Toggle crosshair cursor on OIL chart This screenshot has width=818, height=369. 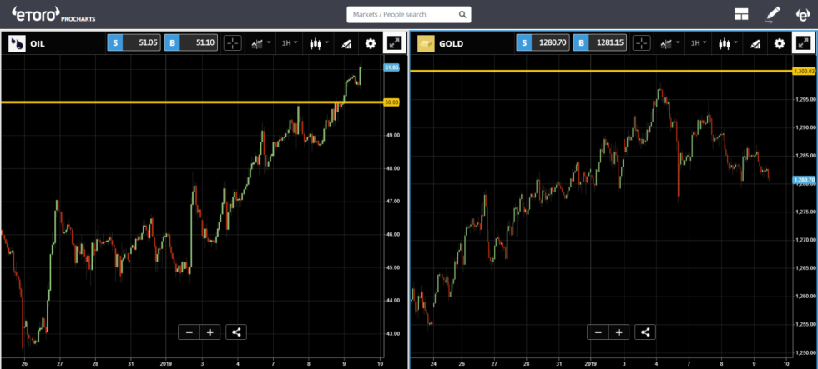(233, 43)
